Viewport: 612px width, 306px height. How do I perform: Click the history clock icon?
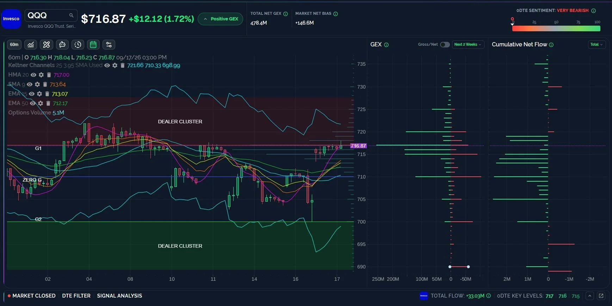[x=78, y=45]
